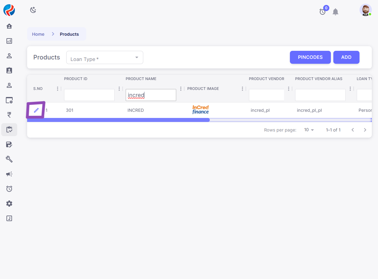Click the horizontal table scrollbar

click(119, 120)
